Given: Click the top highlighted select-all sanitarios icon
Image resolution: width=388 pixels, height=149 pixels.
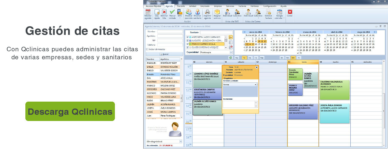Looking at the screenshot, I should point(231,37).
